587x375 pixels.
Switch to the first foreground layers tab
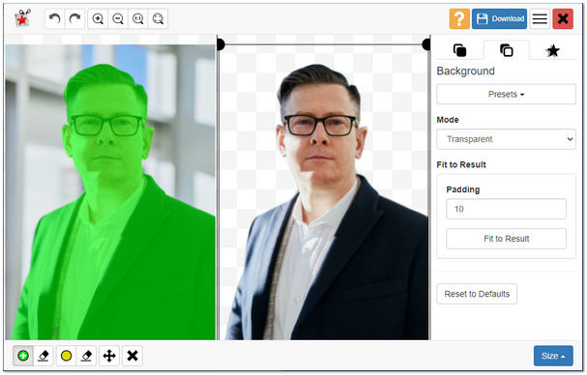click(x=459, y=50)
